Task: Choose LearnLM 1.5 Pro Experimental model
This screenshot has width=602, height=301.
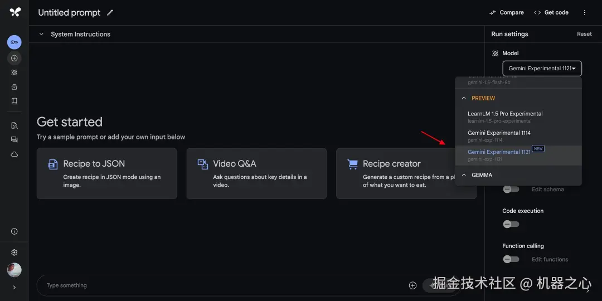Action: point(505,116)
